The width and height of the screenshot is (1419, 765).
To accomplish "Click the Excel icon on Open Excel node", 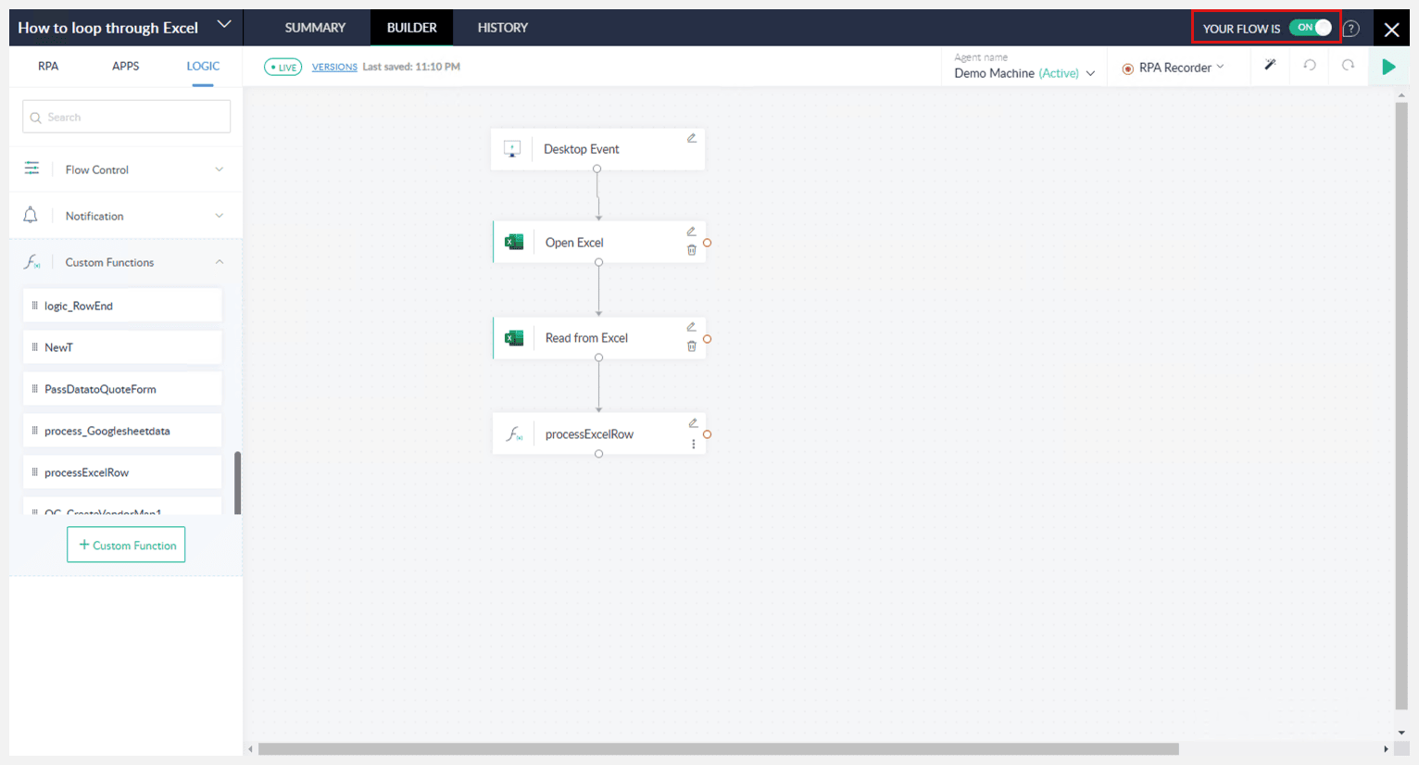I will point(514,243).
